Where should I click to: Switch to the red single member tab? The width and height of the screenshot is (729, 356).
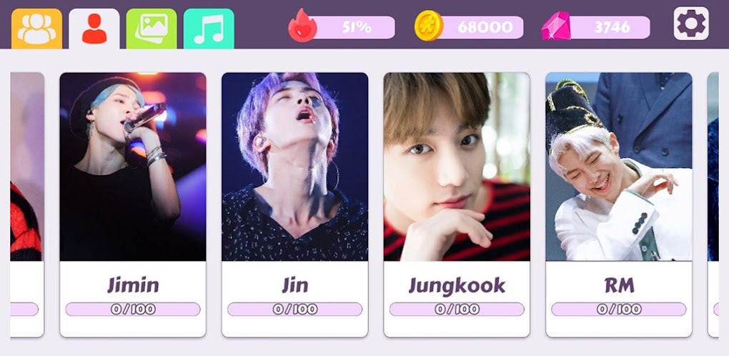(x=94, y=29)
